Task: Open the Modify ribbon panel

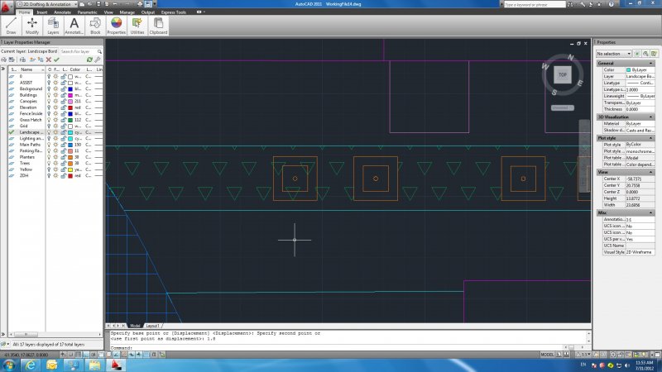Action: pyautogui.click(x=32, y=26)
